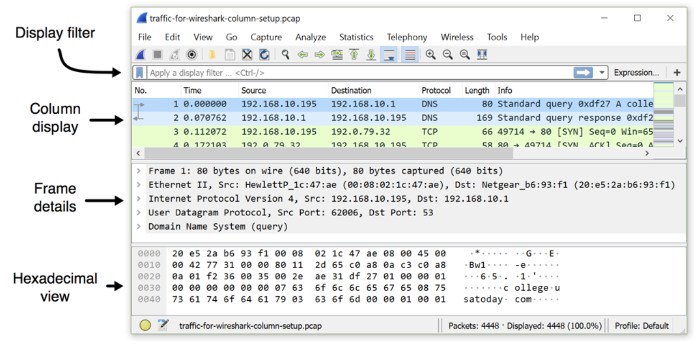Click the start capture shark fin icon

pos(140,54)
